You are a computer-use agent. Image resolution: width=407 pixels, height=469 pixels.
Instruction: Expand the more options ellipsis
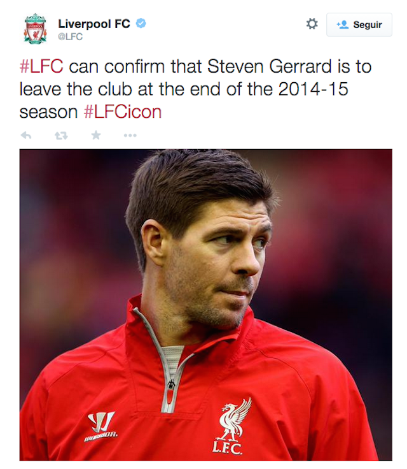click(130, 136)
